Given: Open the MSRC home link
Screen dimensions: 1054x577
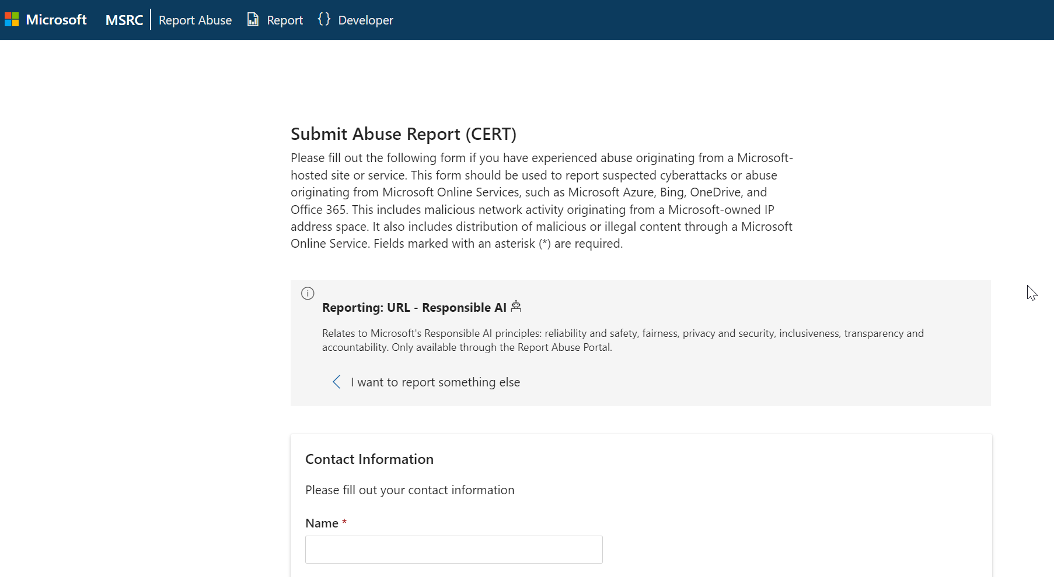Looking at the screenshot, I should point(124,20).
